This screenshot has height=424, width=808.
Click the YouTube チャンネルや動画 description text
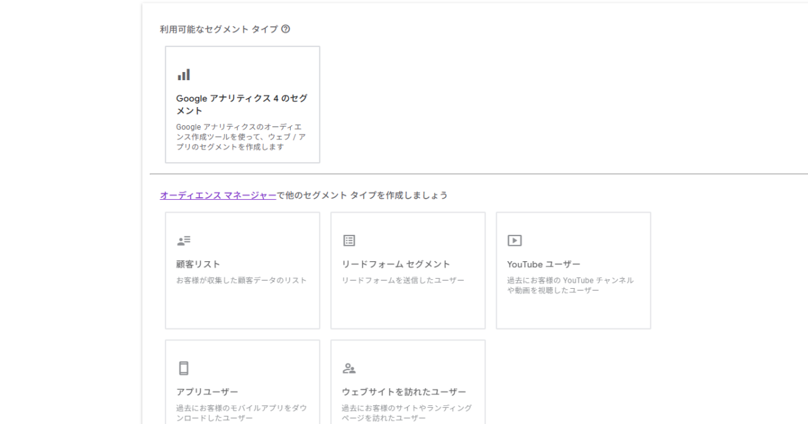(570, 285)
